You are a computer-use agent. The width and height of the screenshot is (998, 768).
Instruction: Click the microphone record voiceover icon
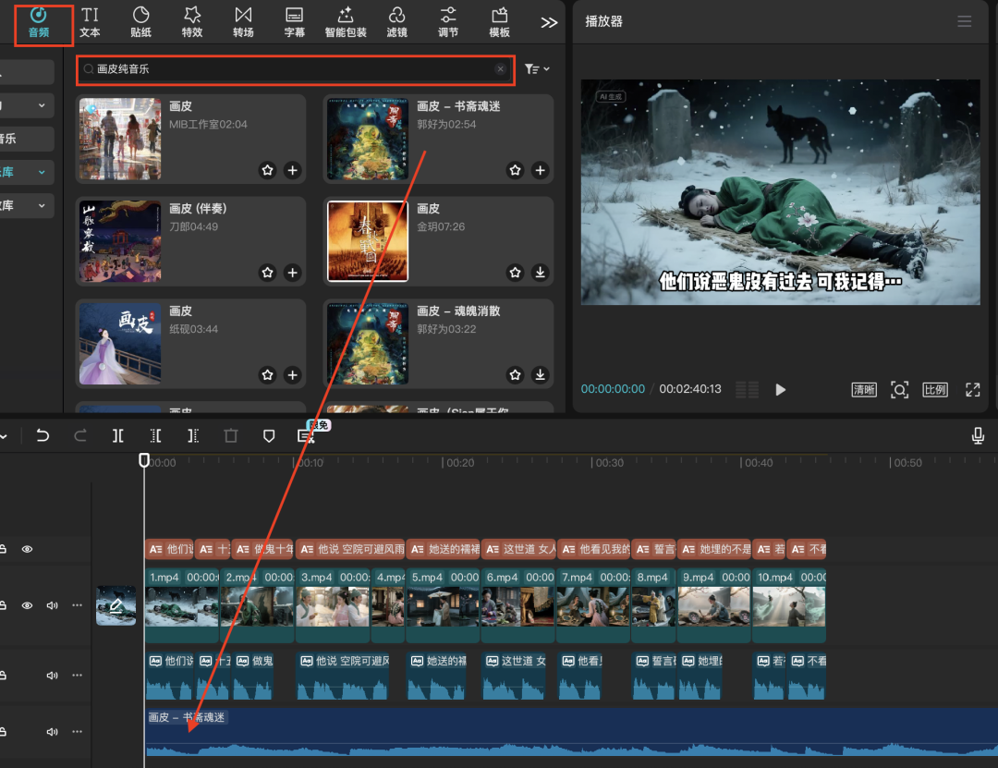coord(978,435)
